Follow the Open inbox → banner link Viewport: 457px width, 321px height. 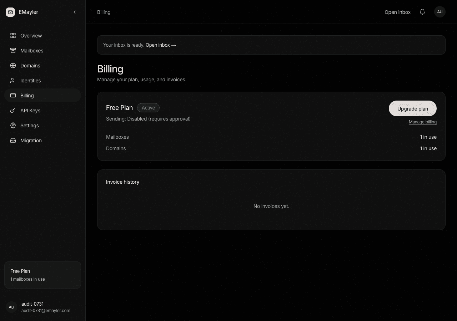tap(161, 45)
